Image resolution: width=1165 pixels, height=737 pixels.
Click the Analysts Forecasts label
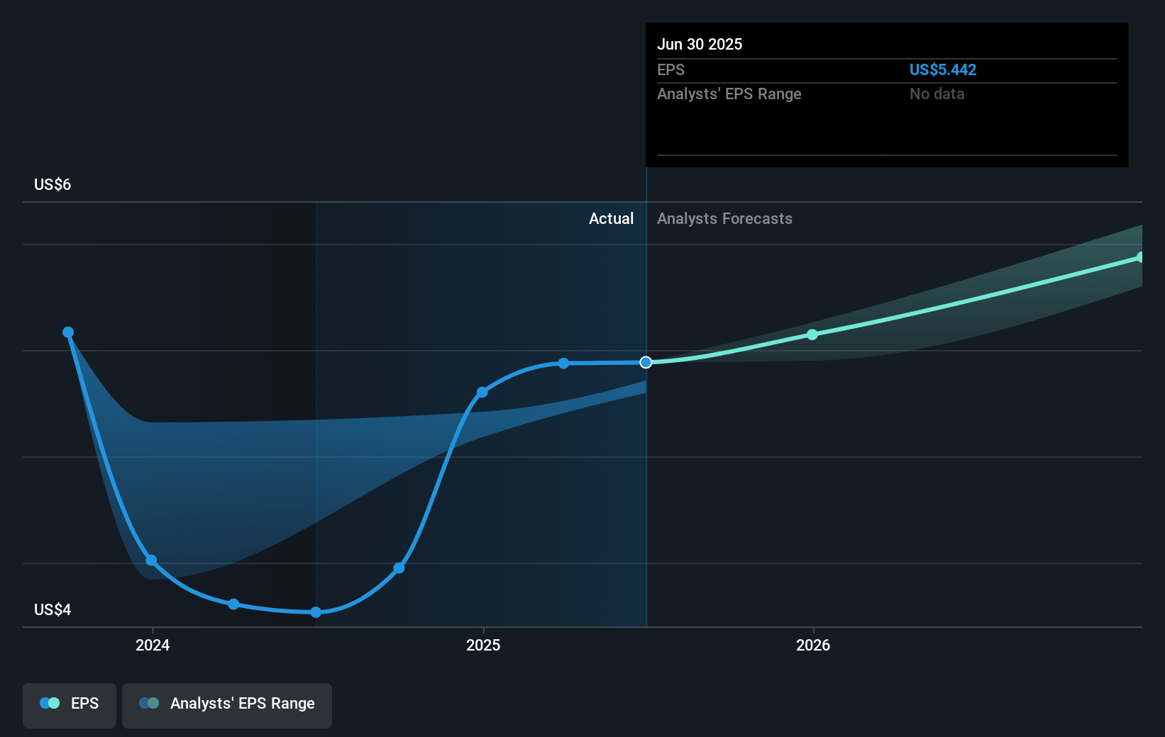coord(724,218)
